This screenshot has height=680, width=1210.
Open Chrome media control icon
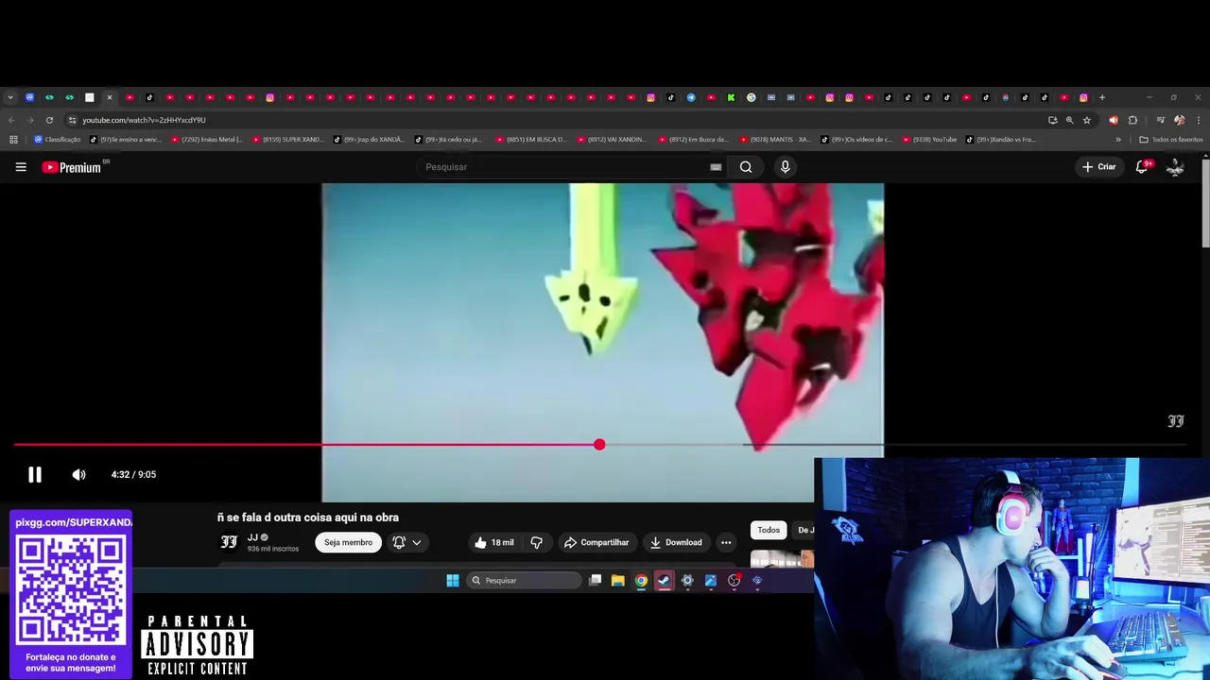pos(1161,120)
